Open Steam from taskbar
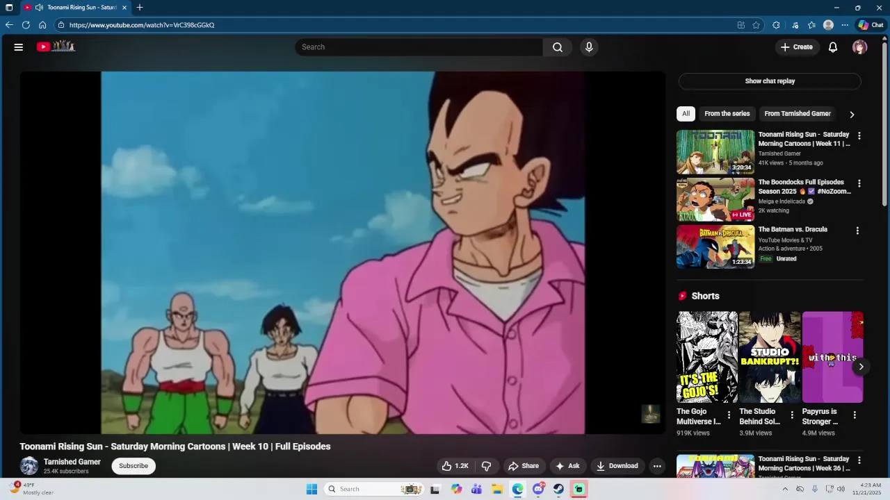 click(x=558, y=489)
